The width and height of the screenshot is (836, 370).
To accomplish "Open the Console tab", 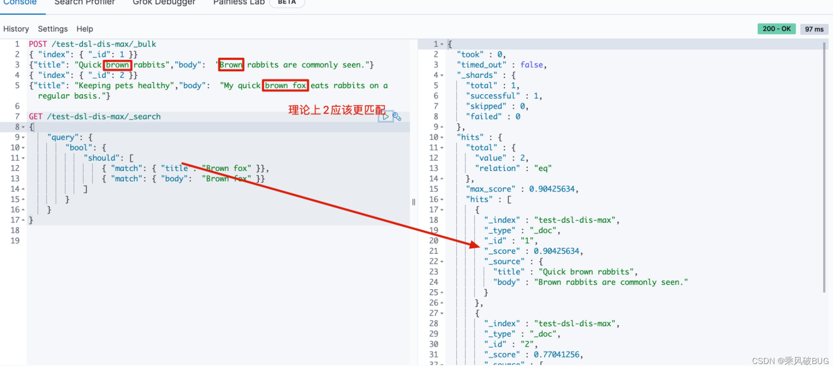I will (x=20, y=2).
